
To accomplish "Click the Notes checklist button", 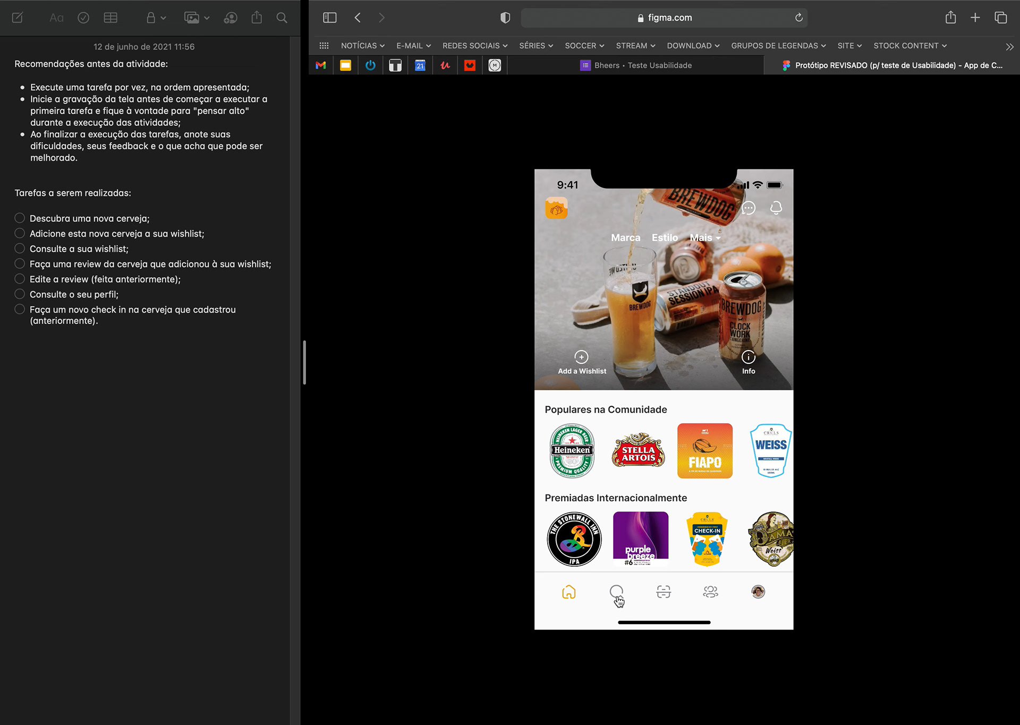I will point(83,18).
